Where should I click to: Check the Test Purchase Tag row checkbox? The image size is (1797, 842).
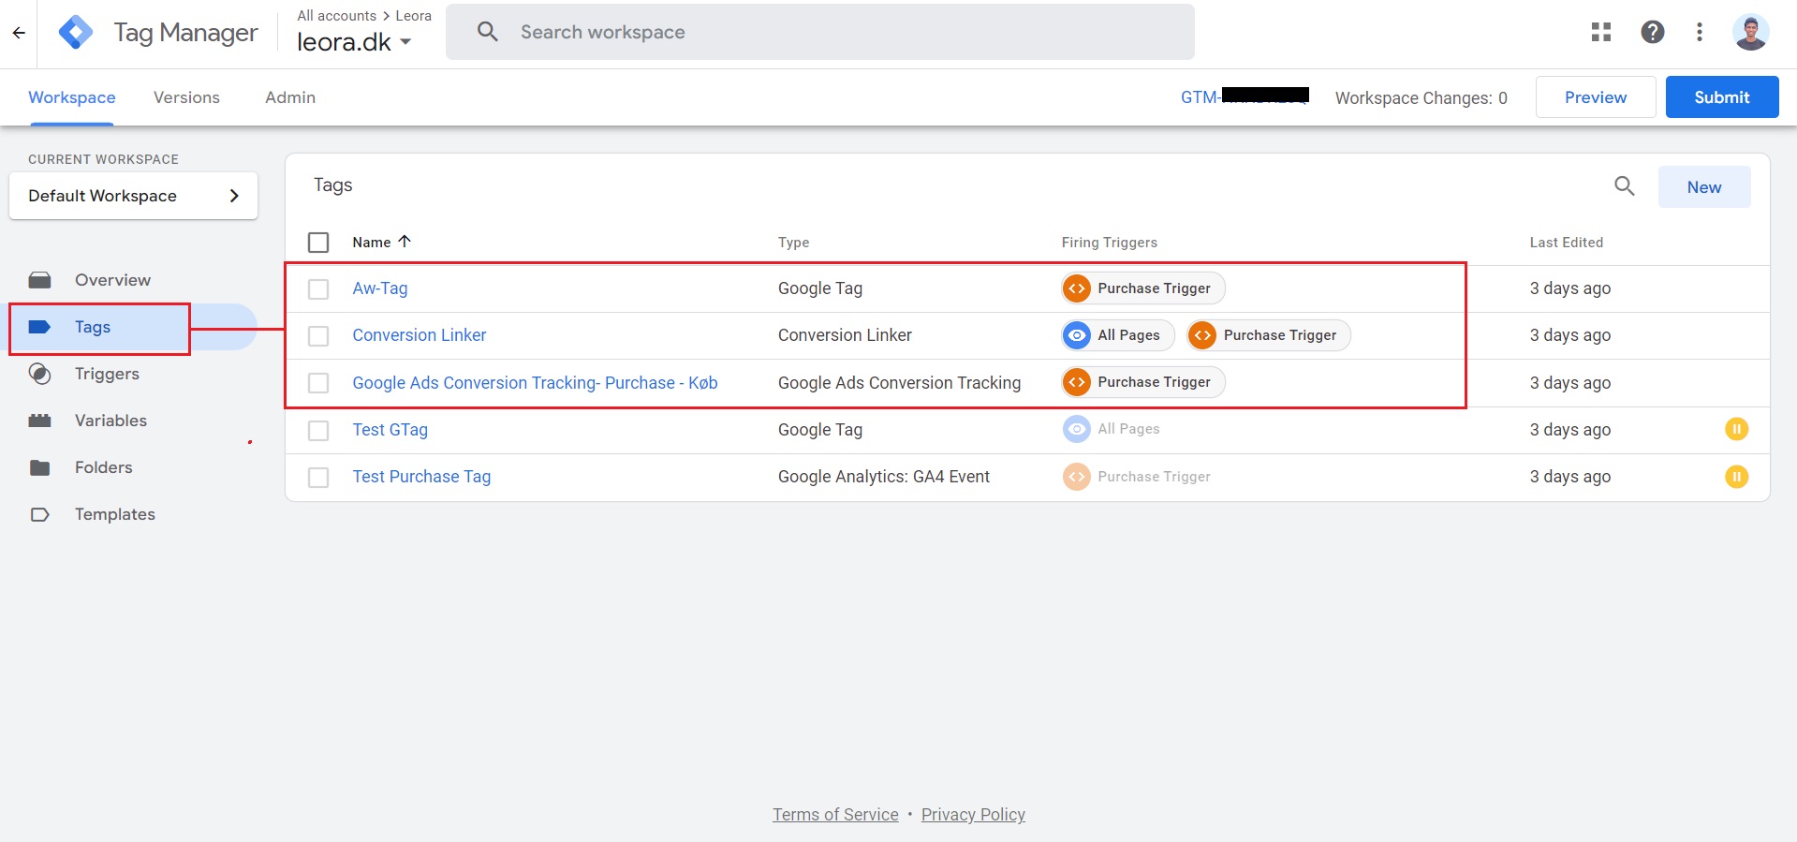click(318, 477)
